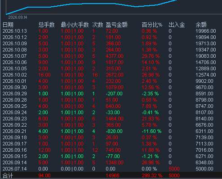Click the 最小|大手数 column header
This screenshot has height=179, width=222.
75,25
